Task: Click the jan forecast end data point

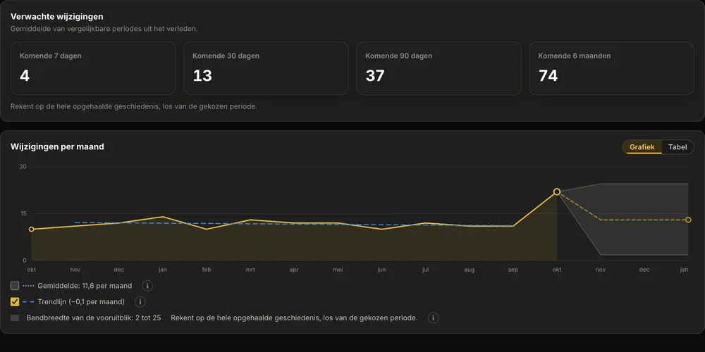Action: point(688,220)
